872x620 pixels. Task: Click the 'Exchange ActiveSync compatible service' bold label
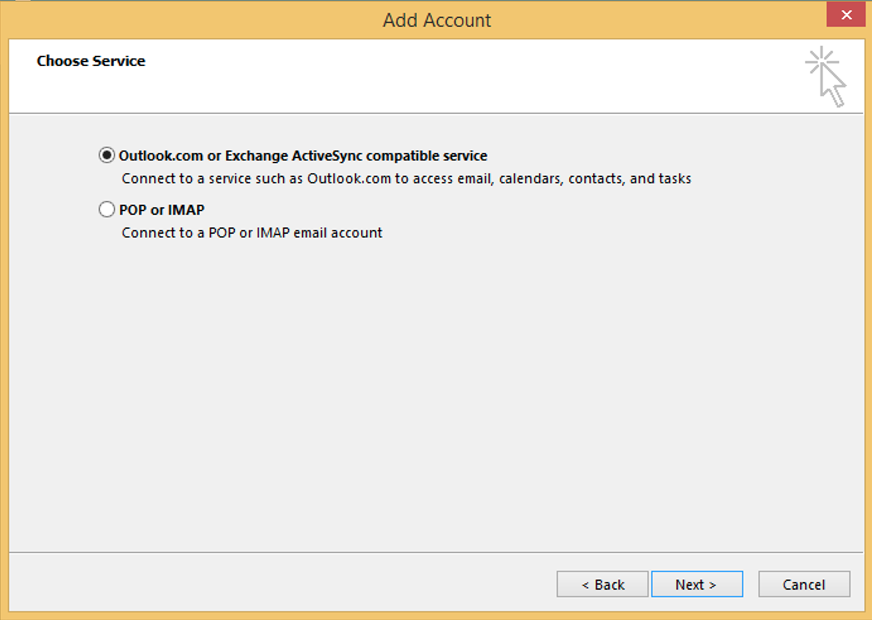pyautogui.click(x=356, y=155)
